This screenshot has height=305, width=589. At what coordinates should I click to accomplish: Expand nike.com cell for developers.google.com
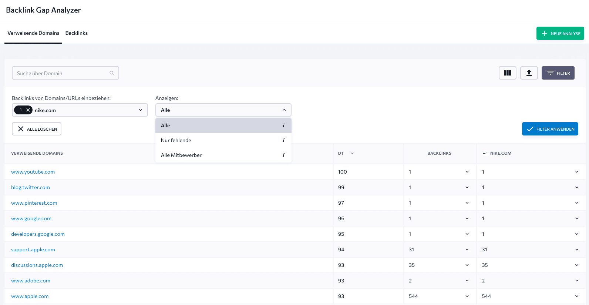tap(577, 234)
